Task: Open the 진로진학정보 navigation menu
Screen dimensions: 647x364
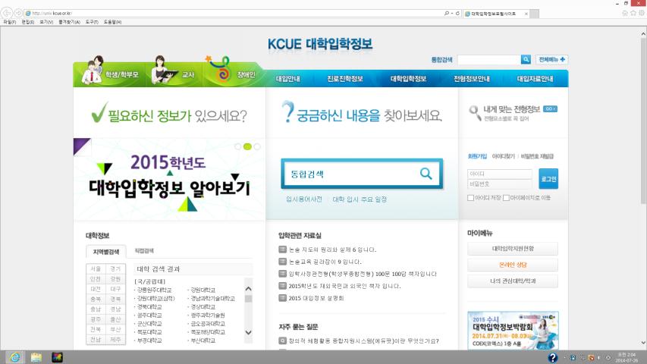Action: tap(345, 78)
